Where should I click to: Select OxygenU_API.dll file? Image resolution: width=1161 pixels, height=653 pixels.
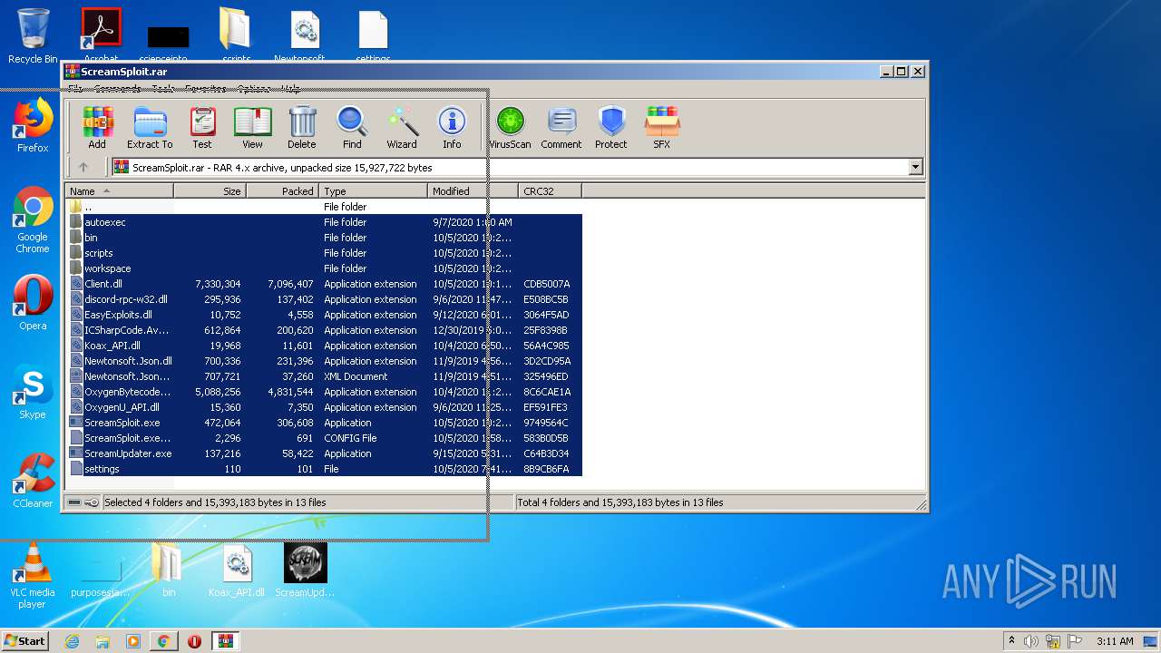point(324,407)
